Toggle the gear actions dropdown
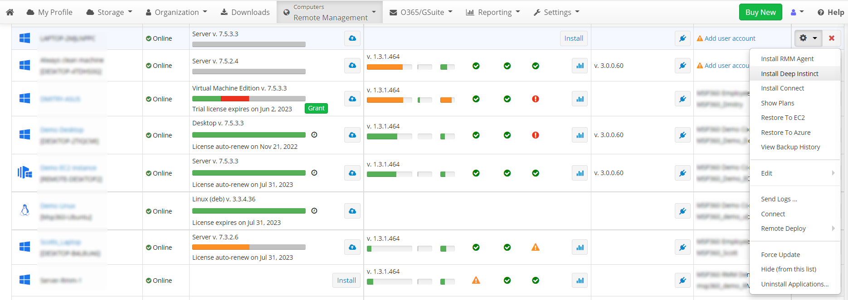The image size is (848, 300). coord(808,38)
